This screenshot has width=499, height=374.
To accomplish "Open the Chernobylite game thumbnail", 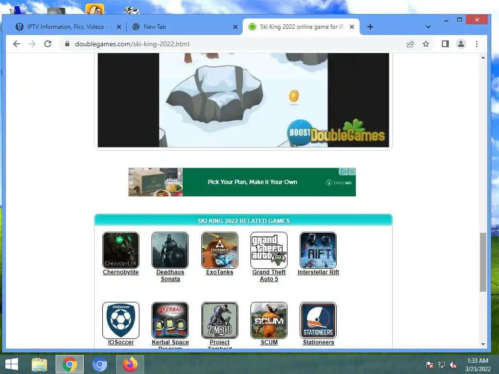I will [x=121, y=250].
